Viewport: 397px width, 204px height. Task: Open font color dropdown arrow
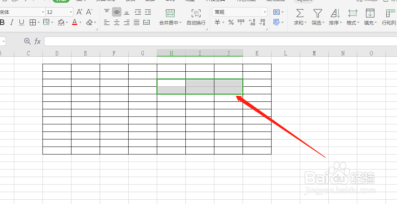80,23
